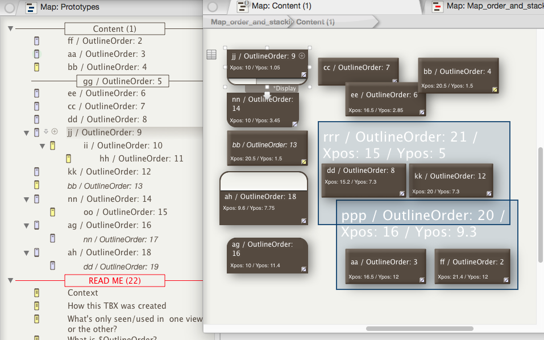This screenshot has height=340, width=544.
Task: Click the corner flag icon on the ag note
Action: (304, 268)
